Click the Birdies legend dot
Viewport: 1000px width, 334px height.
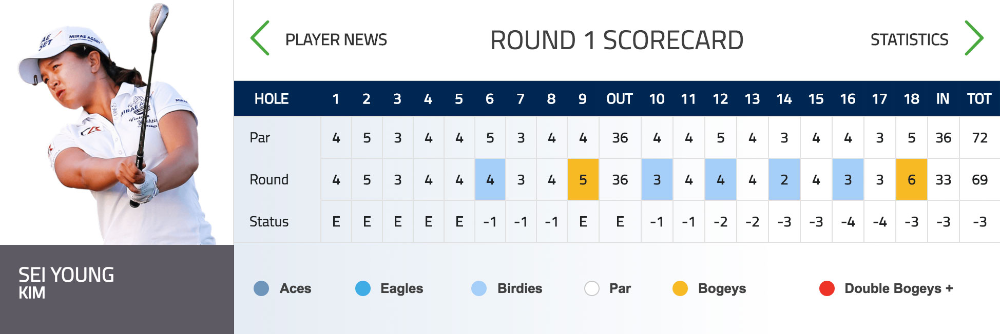point(478,288)
